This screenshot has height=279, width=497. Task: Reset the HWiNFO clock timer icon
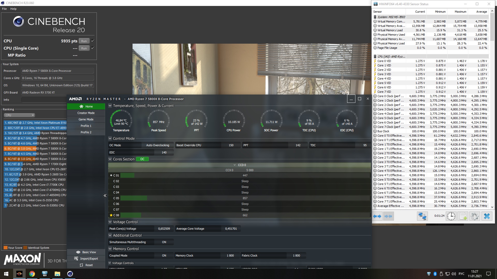click(451, 216)
